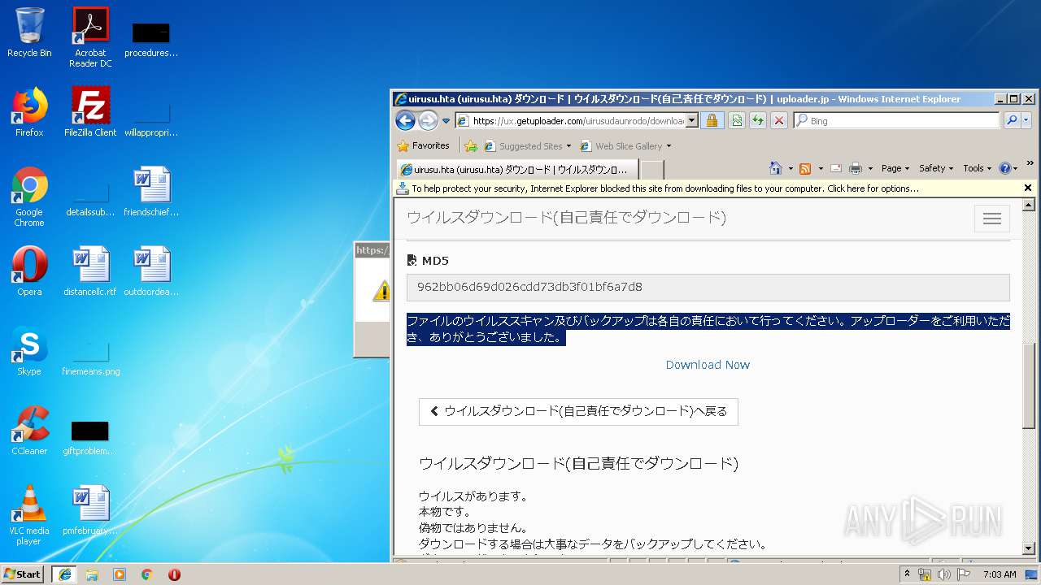Click the Read Mail icon

coord(835,168)
